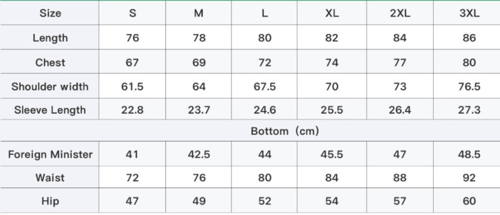Image resolution: width=500 pixels, height=215 pixels.
Task: Select the Hip row label
Action: 50,201
